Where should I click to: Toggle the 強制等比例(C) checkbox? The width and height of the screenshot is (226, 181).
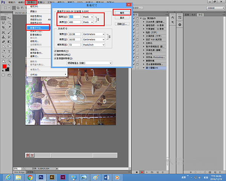tap(55, 55)
